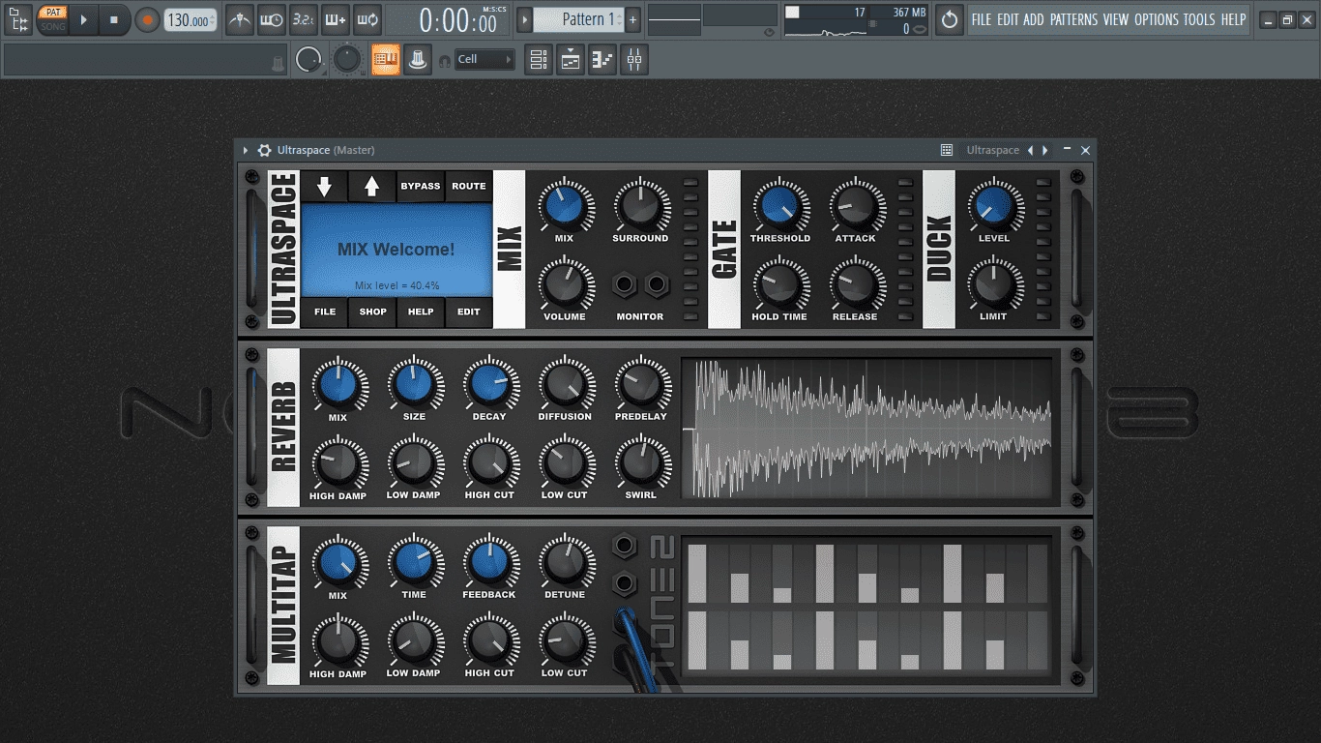Open the preset grid icon beside Ultraspace
1321x743 pixels.
[x=947, y=150]
